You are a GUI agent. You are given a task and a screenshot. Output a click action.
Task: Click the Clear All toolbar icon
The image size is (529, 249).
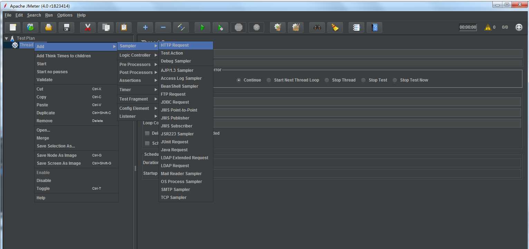pos(296,27)
